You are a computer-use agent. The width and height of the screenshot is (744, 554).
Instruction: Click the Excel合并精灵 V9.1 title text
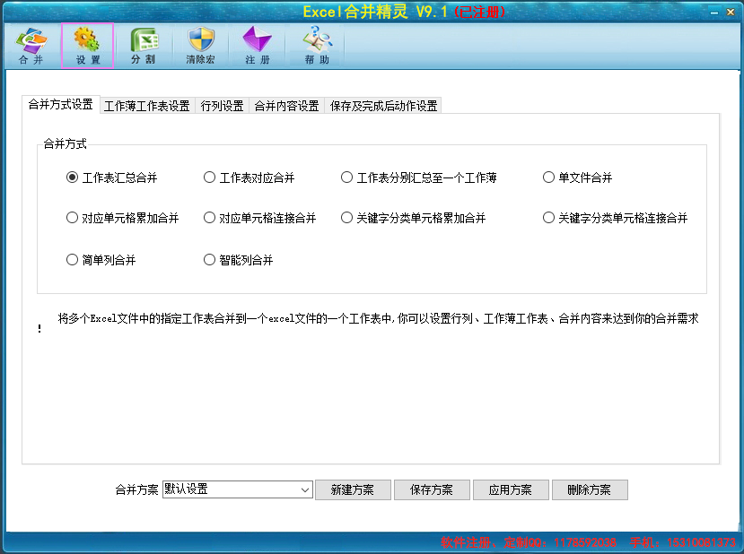point(375,12)
